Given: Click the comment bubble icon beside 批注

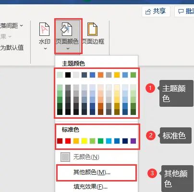Looking at the screenshot, I should [181, 11].
